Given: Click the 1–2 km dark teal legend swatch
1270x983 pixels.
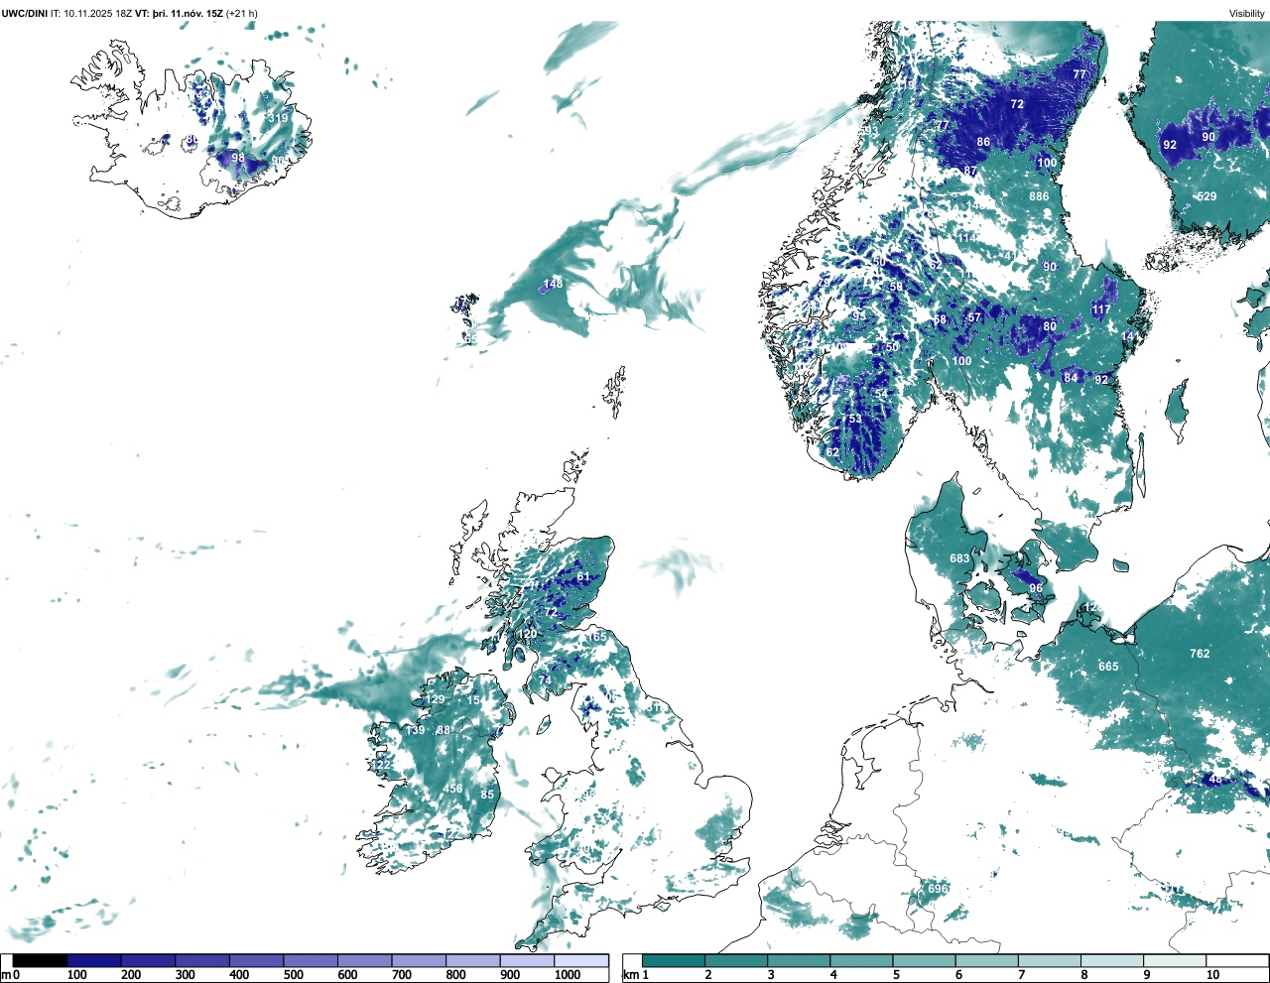Looking at the screenshot, I should pyautogui.click(x=674, y=960).
